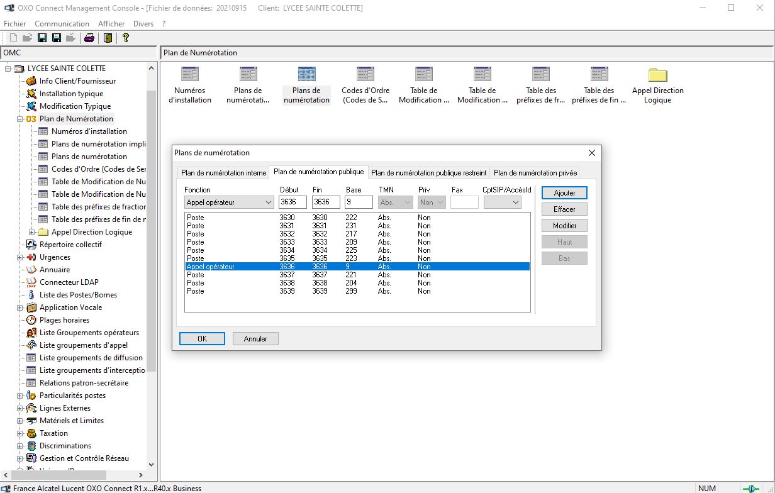
Task: Switch to Plan de numérotation privée tab
Action: point(535,173)
